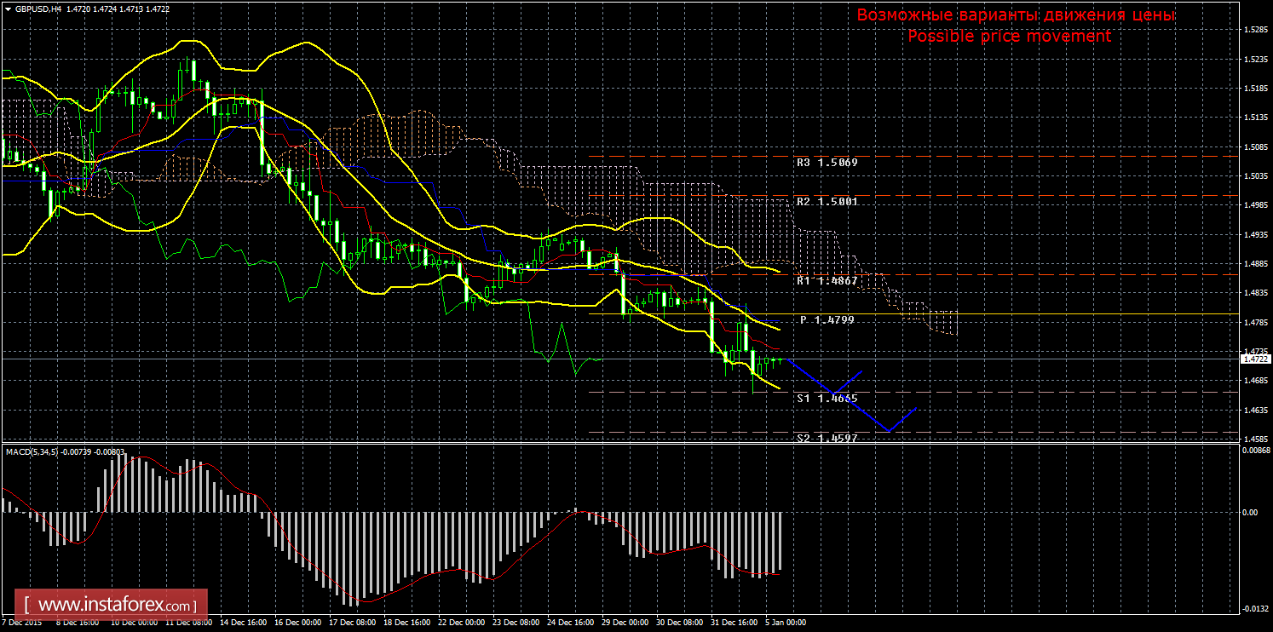Select the S1 support level label
Screen dimensions: 1273x632
click(827, 398)
